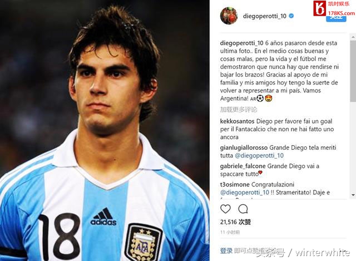Click the 登录 login link

click(x=226, y=251)
